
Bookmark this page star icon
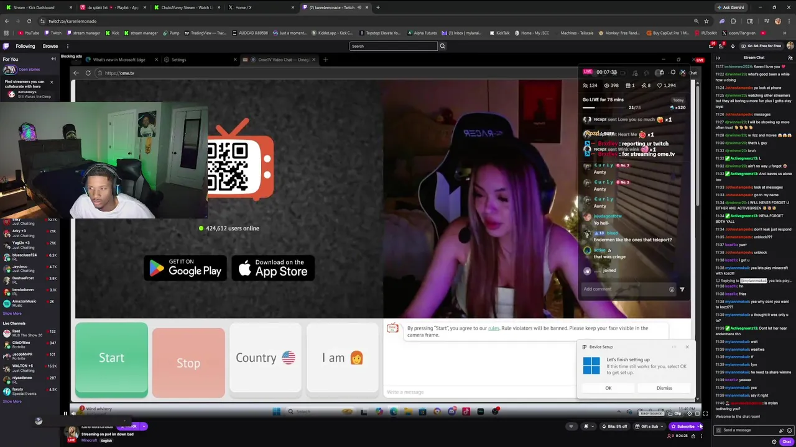[x=706, y=21]
